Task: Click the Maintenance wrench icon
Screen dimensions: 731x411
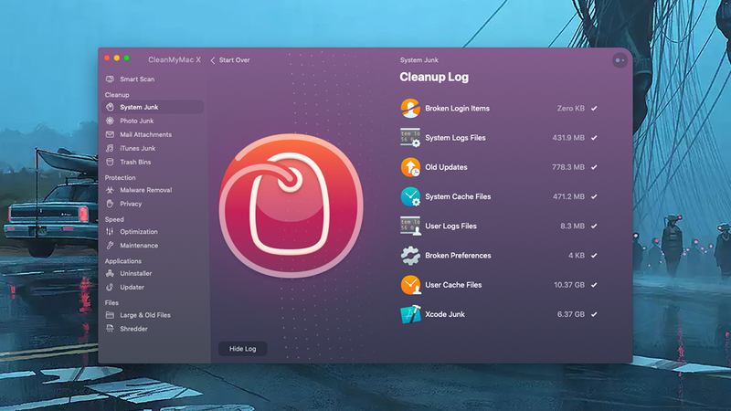Action: pyautogui.click(x=110, y=245)
